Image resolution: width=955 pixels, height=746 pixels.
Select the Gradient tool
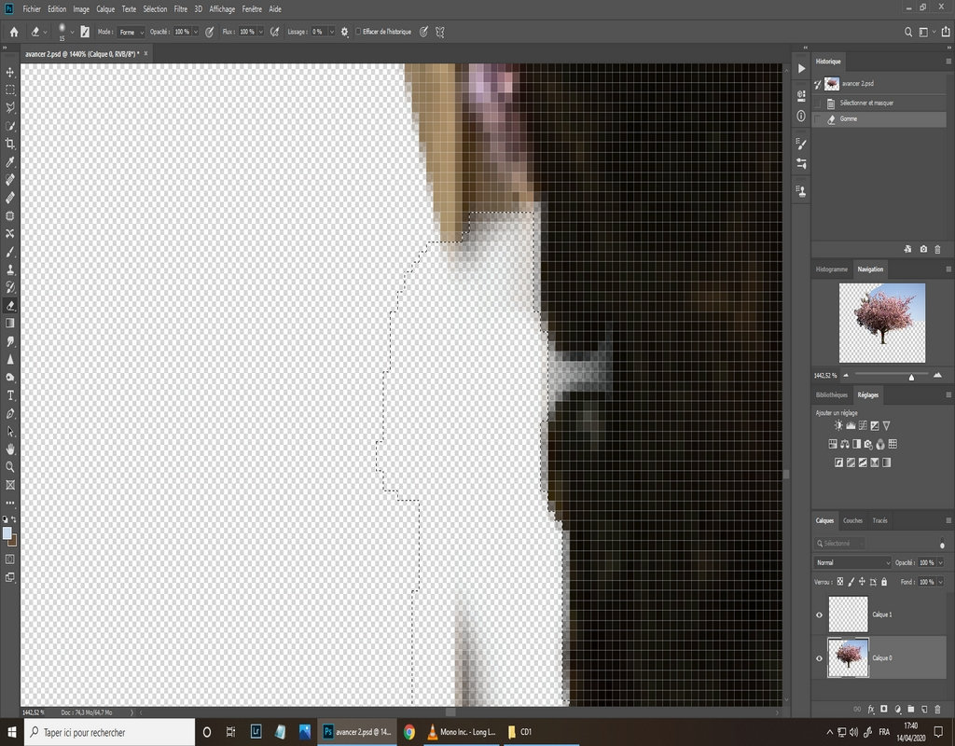10,324
